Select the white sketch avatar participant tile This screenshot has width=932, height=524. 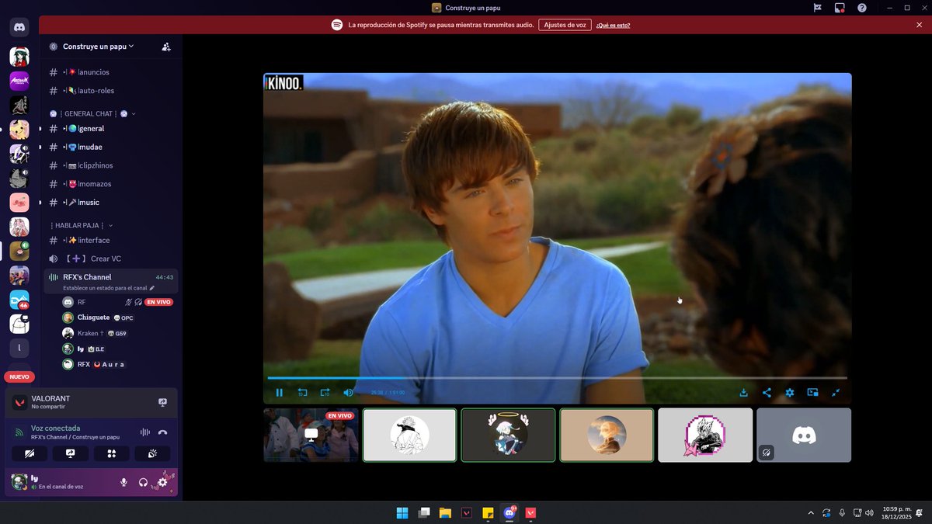(x=409, y=435)
